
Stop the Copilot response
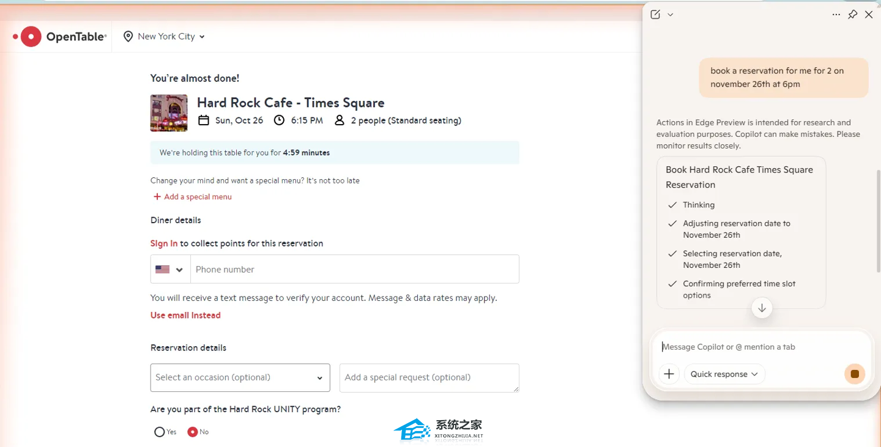coord(855,374)
